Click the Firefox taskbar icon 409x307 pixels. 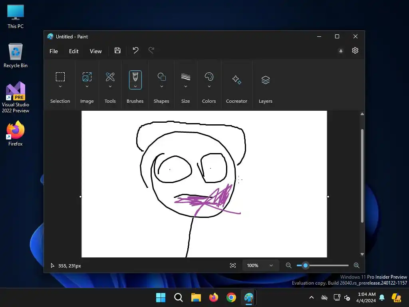(214, 297)
